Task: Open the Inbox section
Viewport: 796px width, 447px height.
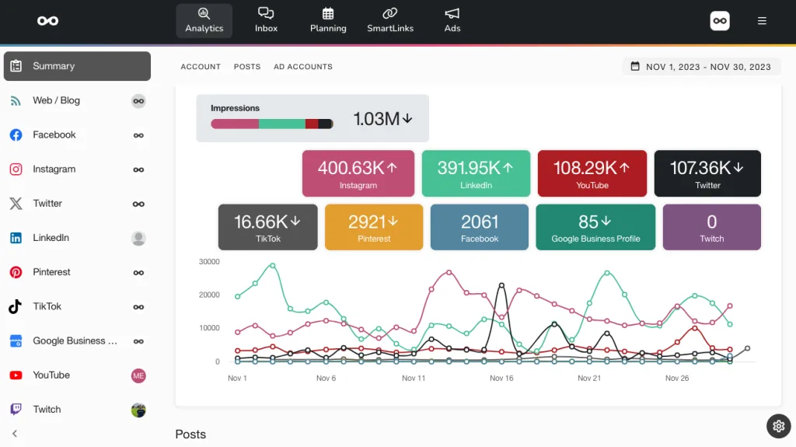Action: click(266, 21)
